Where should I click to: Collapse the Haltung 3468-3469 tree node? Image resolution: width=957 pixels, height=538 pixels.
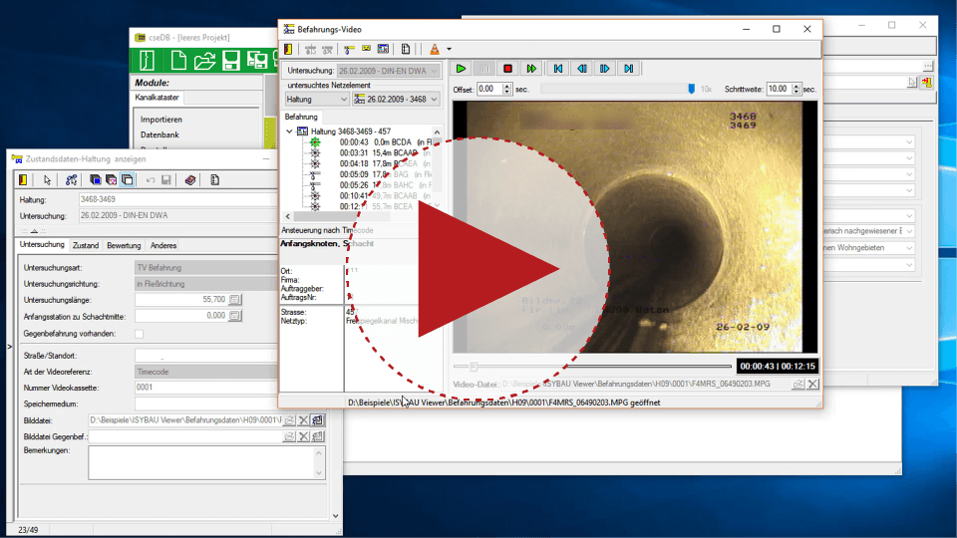(290, 132)
